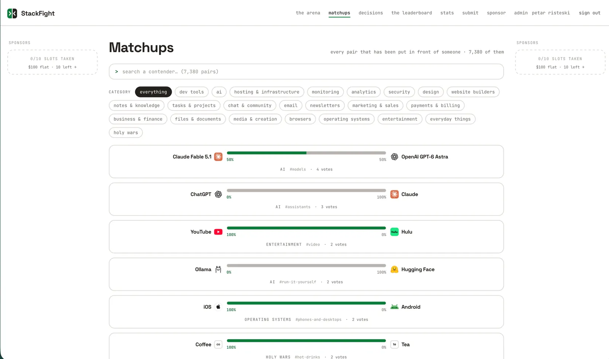
Task: Click the YouTube vs Hulu vote bar
Action: pyautogui.click(x=306, y=228)
